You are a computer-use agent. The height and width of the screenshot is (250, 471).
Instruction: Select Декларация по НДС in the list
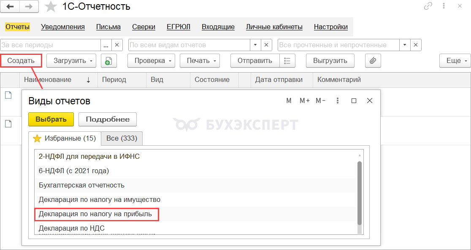coord(195,228)
